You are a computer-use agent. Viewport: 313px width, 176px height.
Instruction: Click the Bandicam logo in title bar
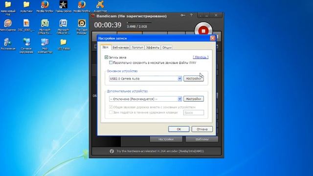tap(93, 16)
